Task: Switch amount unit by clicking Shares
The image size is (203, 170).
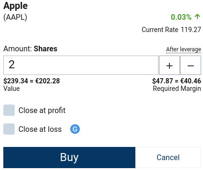Action: click(45, 49)
